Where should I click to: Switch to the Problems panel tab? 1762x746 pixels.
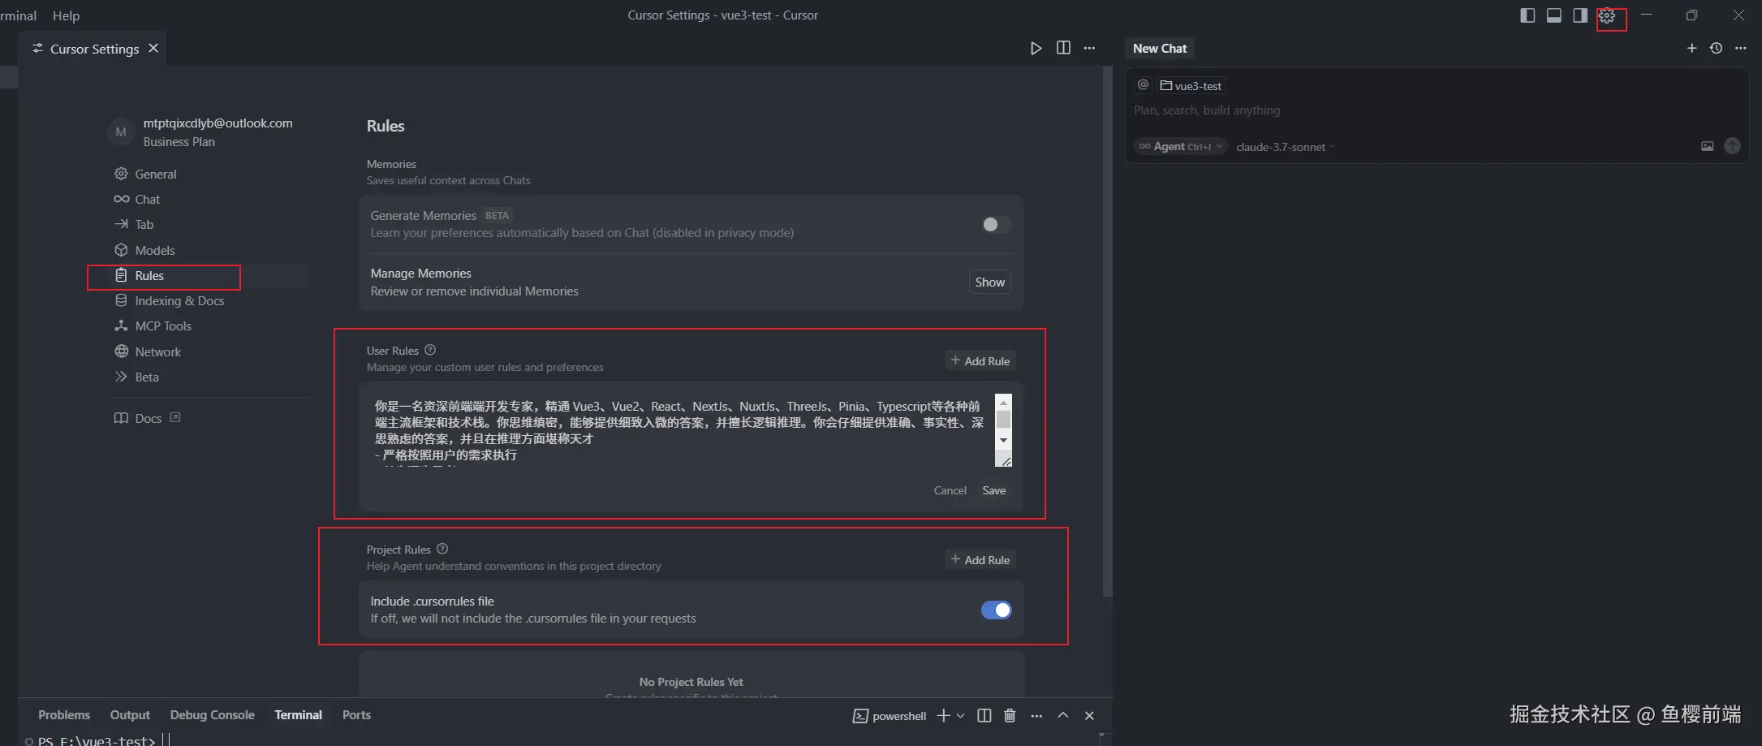[x=64, y=714]
